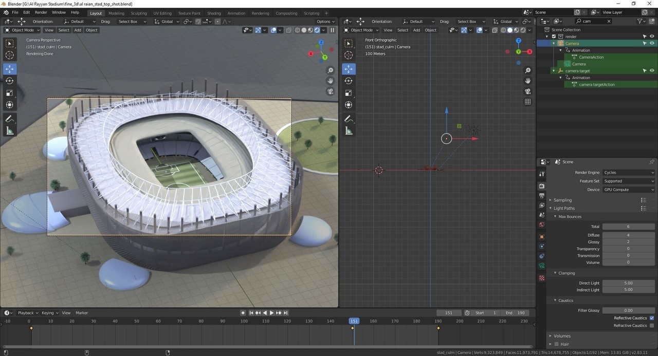Open the timeline Keying menu
Screen dimensions: 658x356
49,313
